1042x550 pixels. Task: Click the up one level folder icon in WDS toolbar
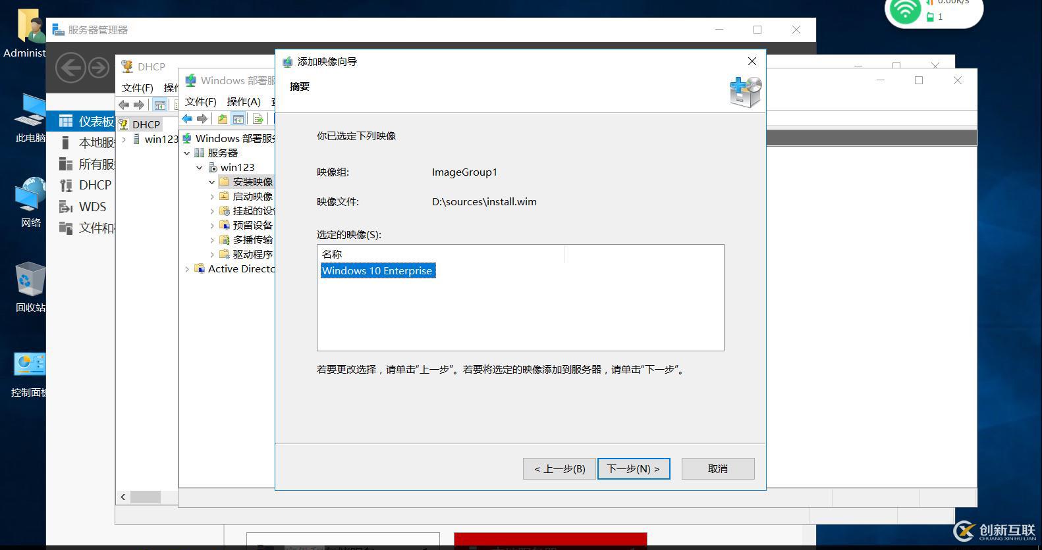click(x=223, y=118)
